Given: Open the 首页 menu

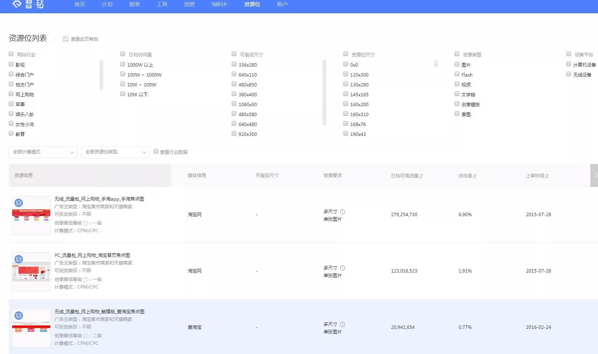Looking at the screenshot, I should click(80, 4).
